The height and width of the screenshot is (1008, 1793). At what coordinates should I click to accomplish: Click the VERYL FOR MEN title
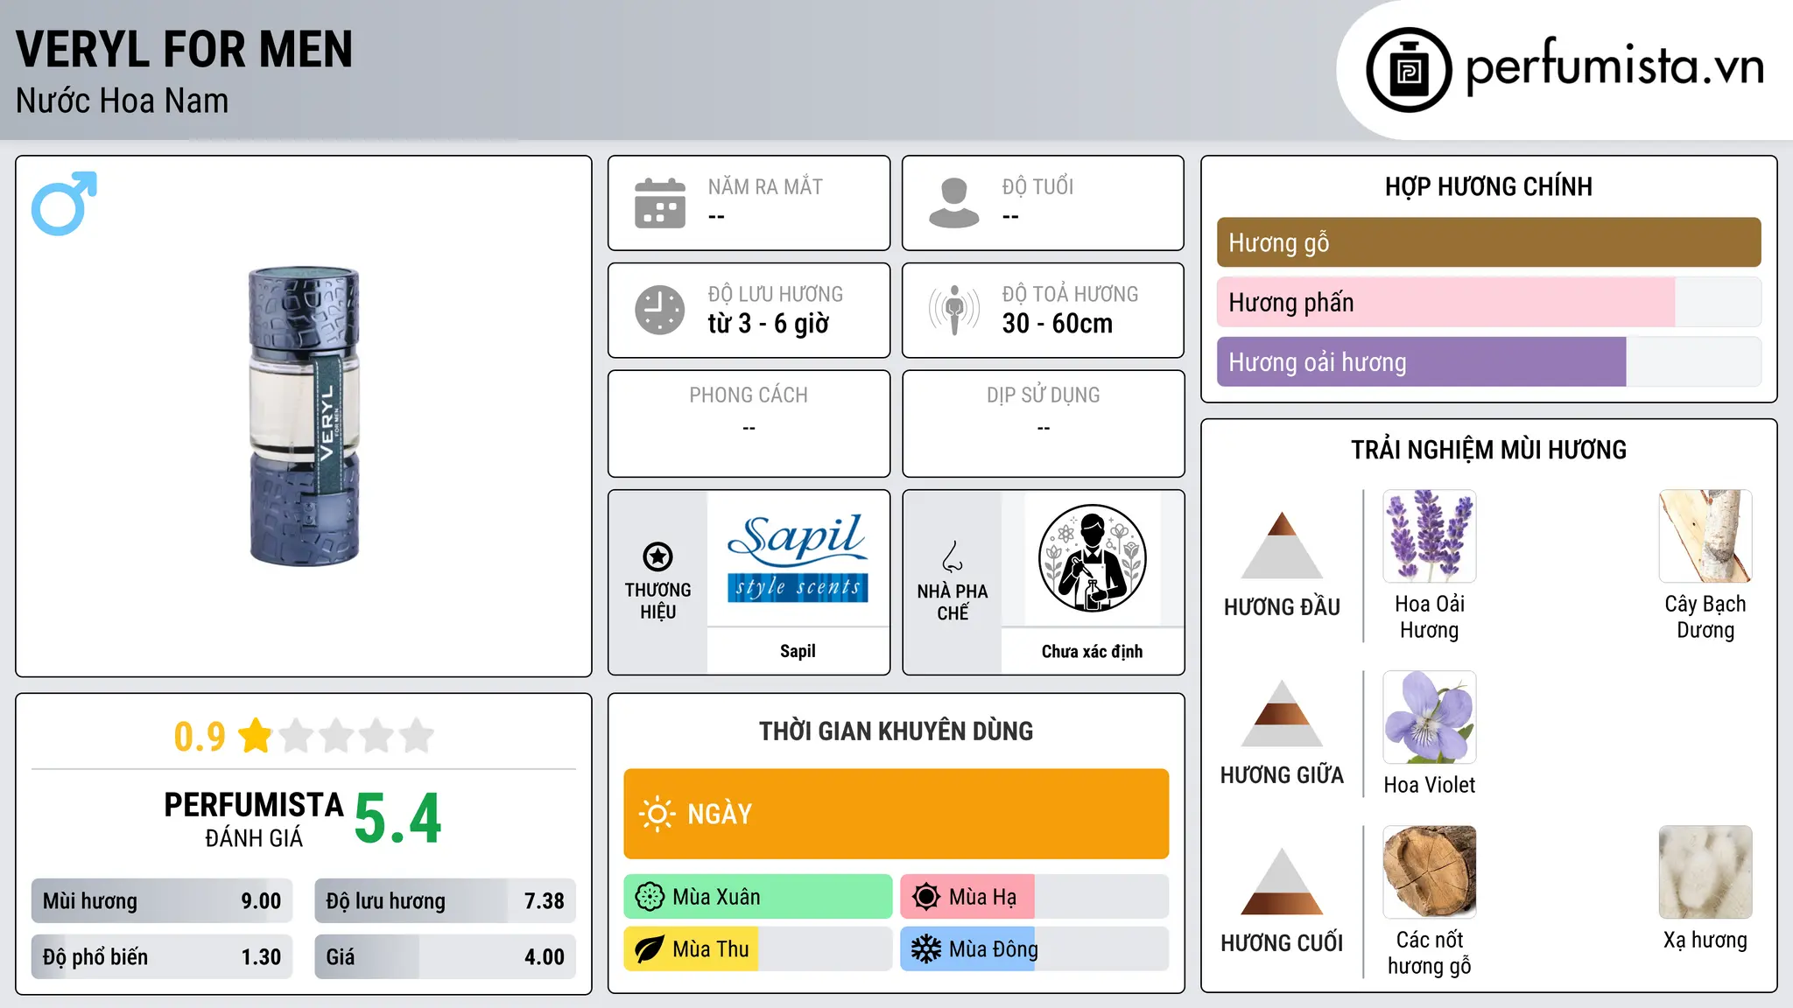[184, 49]
